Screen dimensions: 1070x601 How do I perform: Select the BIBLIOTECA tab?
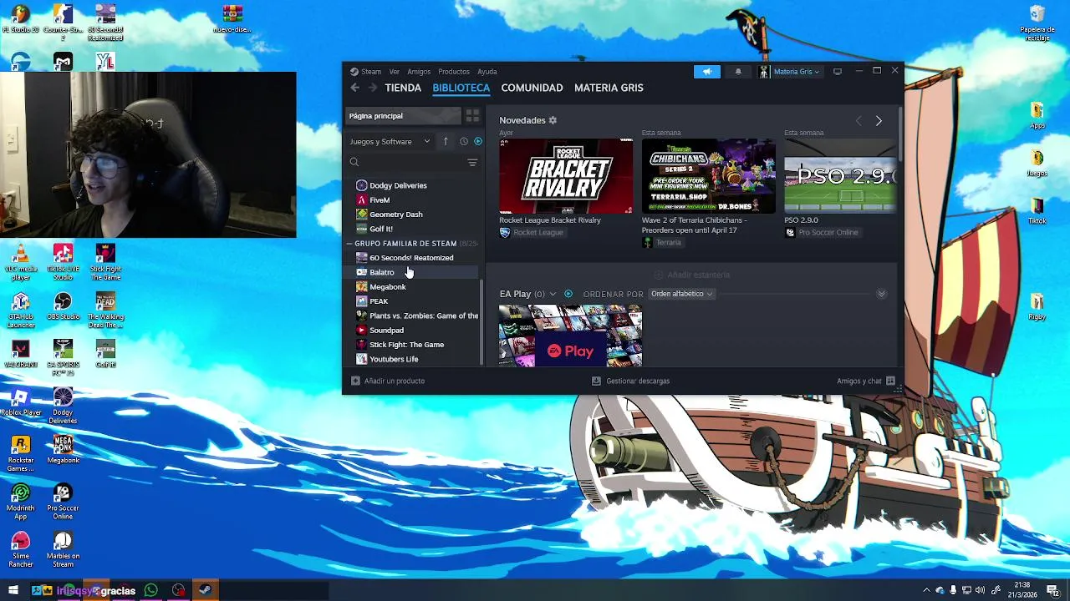click(461, 88)
